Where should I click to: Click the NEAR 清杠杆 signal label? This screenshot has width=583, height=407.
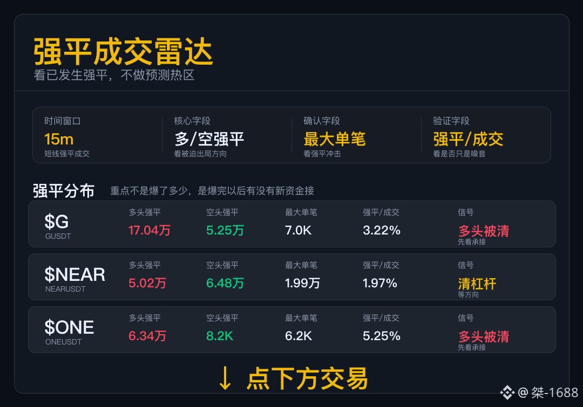tap(477, 284)
